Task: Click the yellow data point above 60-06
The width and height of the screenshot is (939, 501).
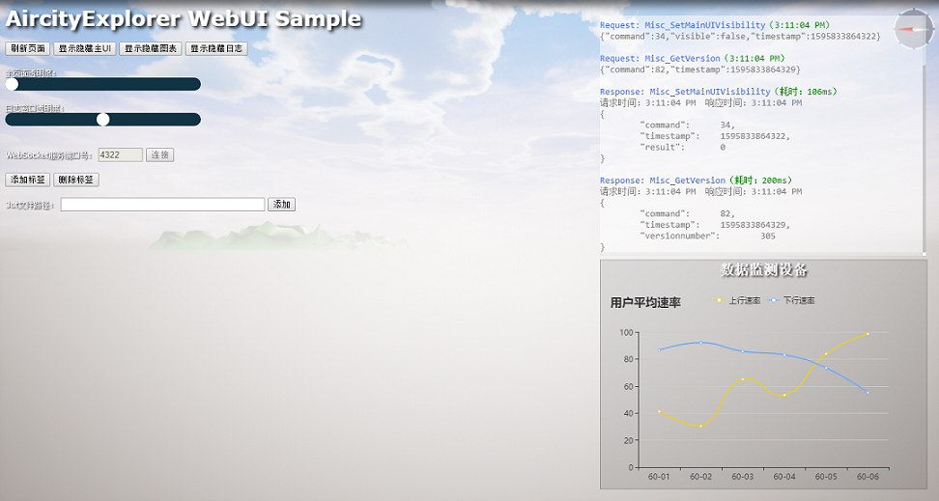Action: (868, 334)
